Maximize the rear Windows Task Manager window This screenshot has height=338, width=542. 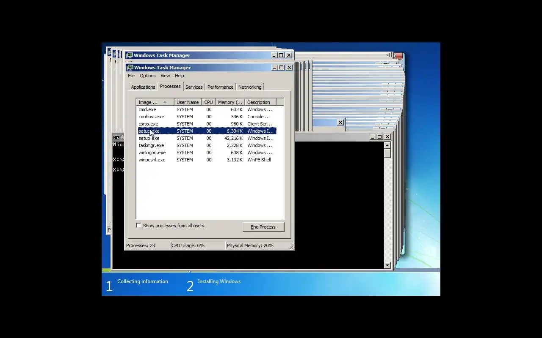pyautogui.click(x=281, y=55)
